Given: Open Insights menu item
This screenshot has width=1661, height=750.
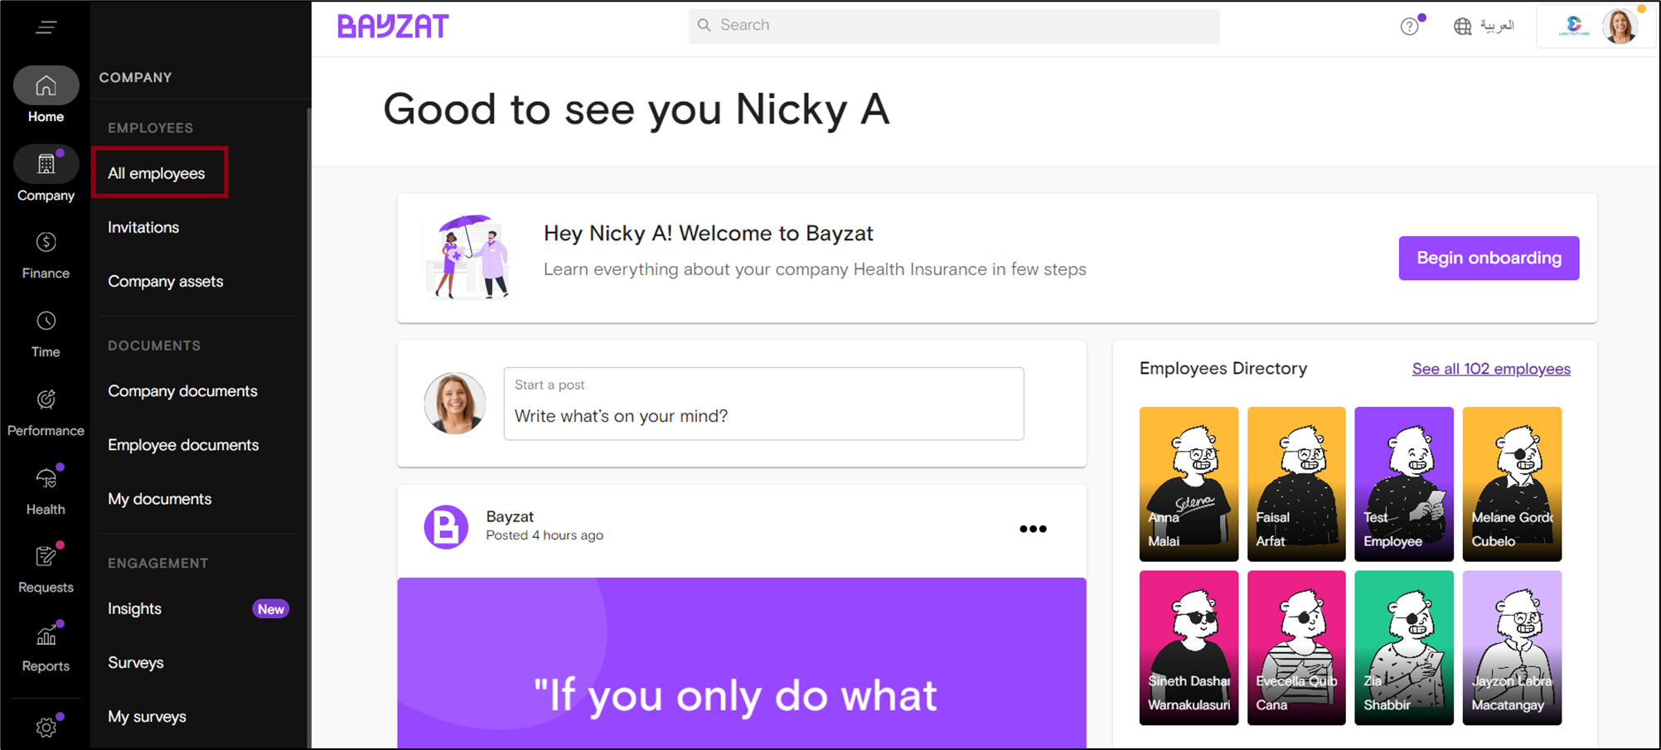Looking at the screenshot, I should [134, 608].
